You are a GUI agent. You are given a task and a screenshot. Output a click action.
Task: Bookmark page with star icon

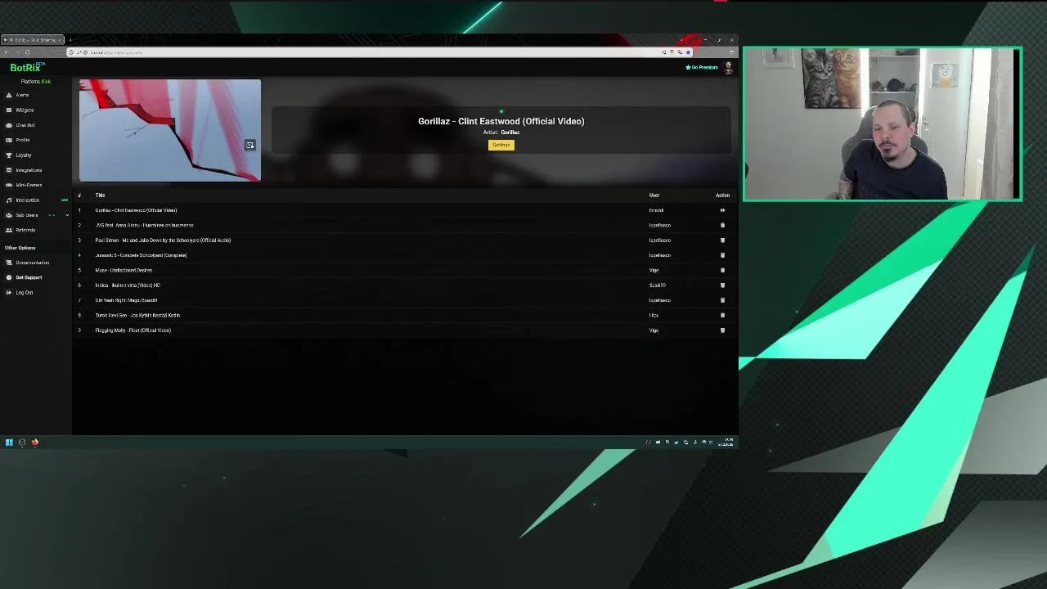[x=688, y=52]
